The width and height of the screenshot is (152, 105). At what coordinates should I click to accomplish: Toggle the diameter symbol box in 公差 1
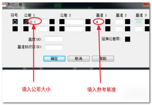click(x=26, y=22)
